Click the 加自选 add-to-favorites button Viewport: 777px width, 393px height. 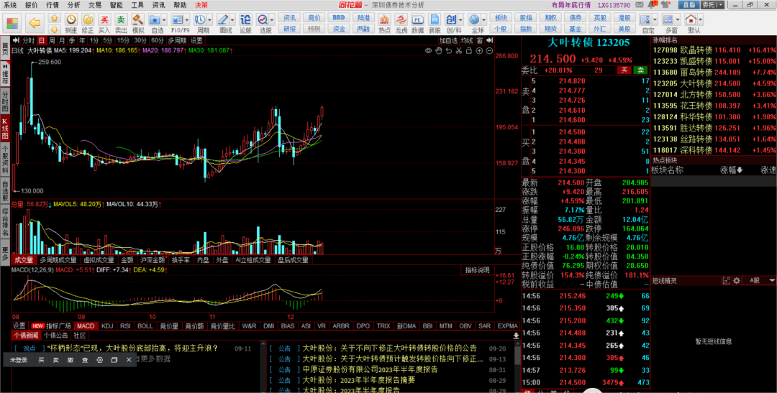coord(448,40)
